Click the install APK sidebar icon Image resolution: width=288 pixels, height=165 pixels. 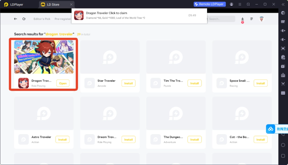(x=283, y=75)
